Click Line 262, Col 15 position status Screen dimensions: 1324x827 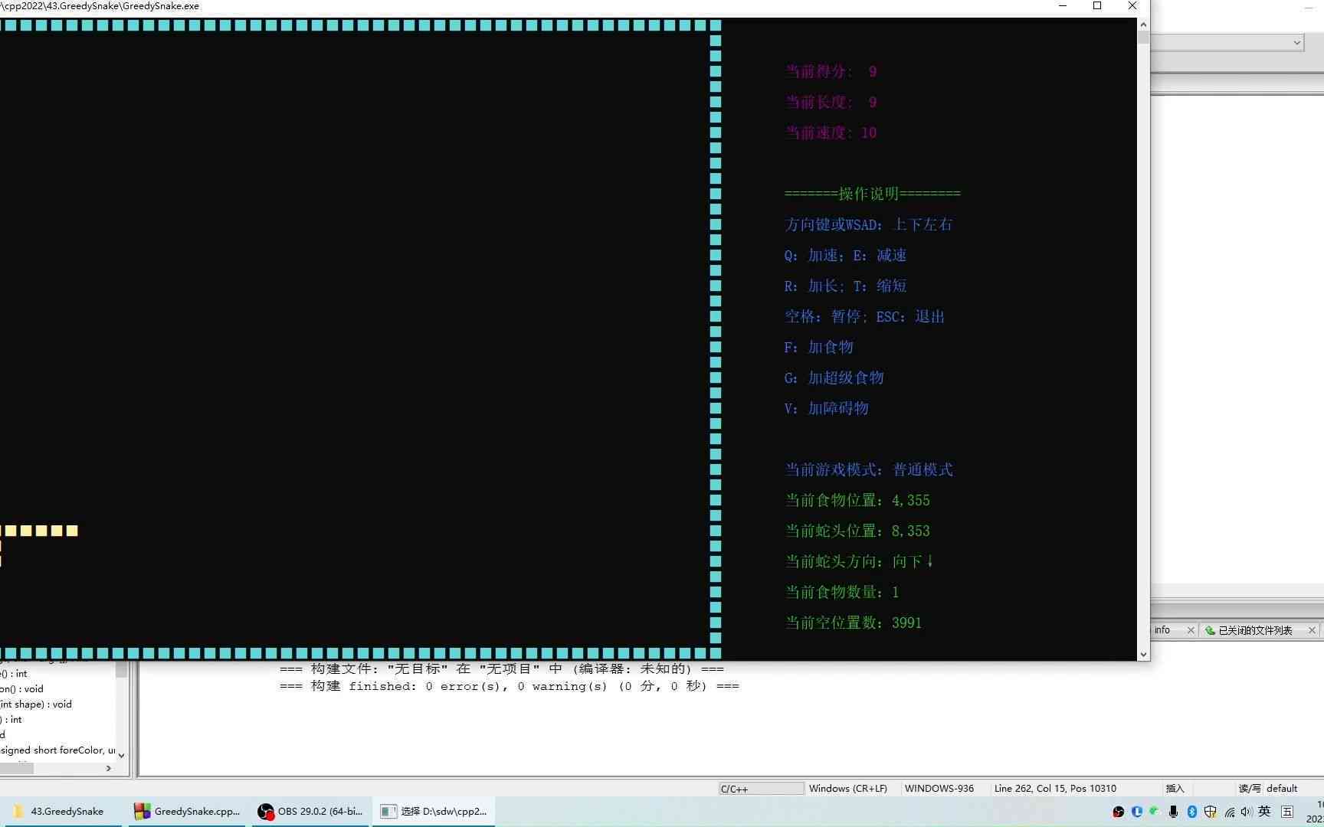[x=1055, y=789]
